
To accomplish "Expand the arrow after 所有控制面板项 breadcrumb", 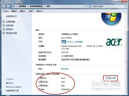I will pyautogui.click(x=44, y=6).
